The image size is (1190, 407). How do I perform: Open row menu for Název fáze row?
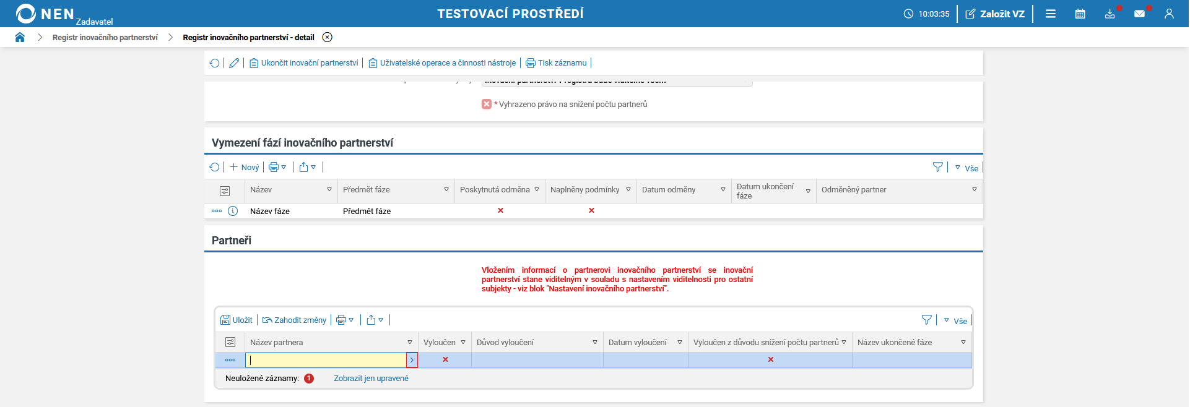pyautogui.click(x=217, y=211)
